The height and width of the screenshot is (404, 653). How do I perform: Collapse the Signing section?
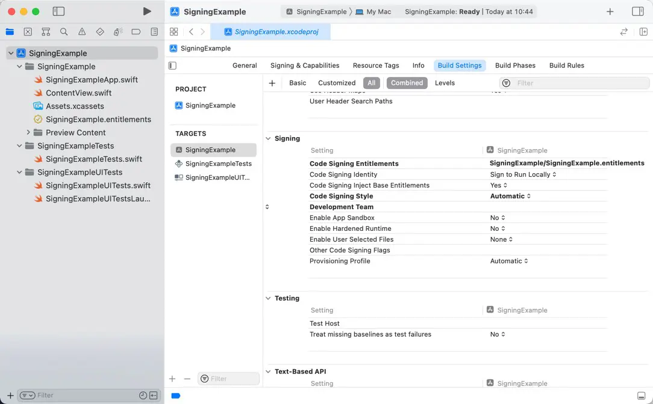[268, 138]
